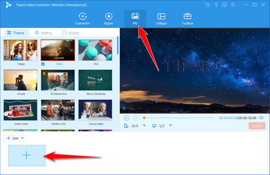Open the Add button dropdown arrow
This screenshot has height=175, width=270.
[x=22, y=138]
